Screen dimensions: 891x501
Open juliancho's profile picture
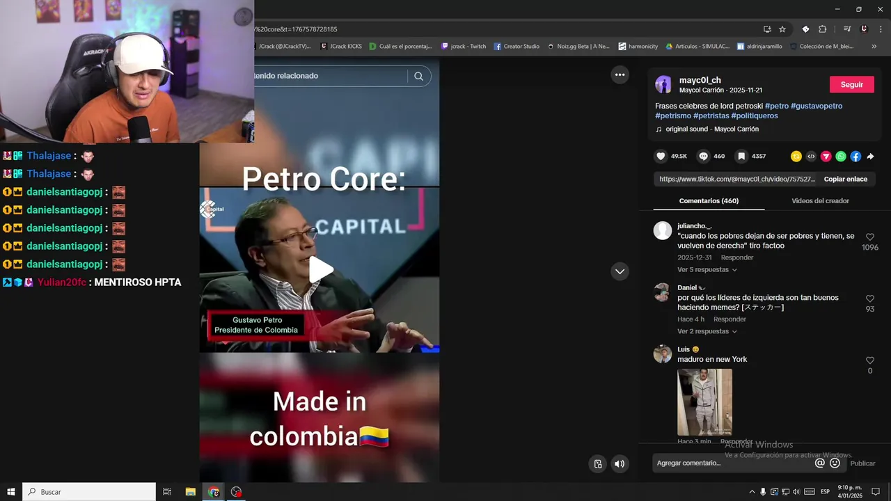663,230
